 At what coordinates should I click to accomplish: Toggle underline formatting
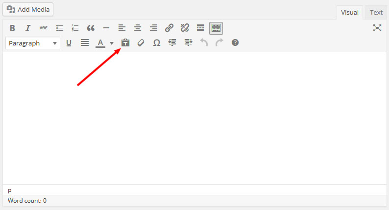[69, 43]
